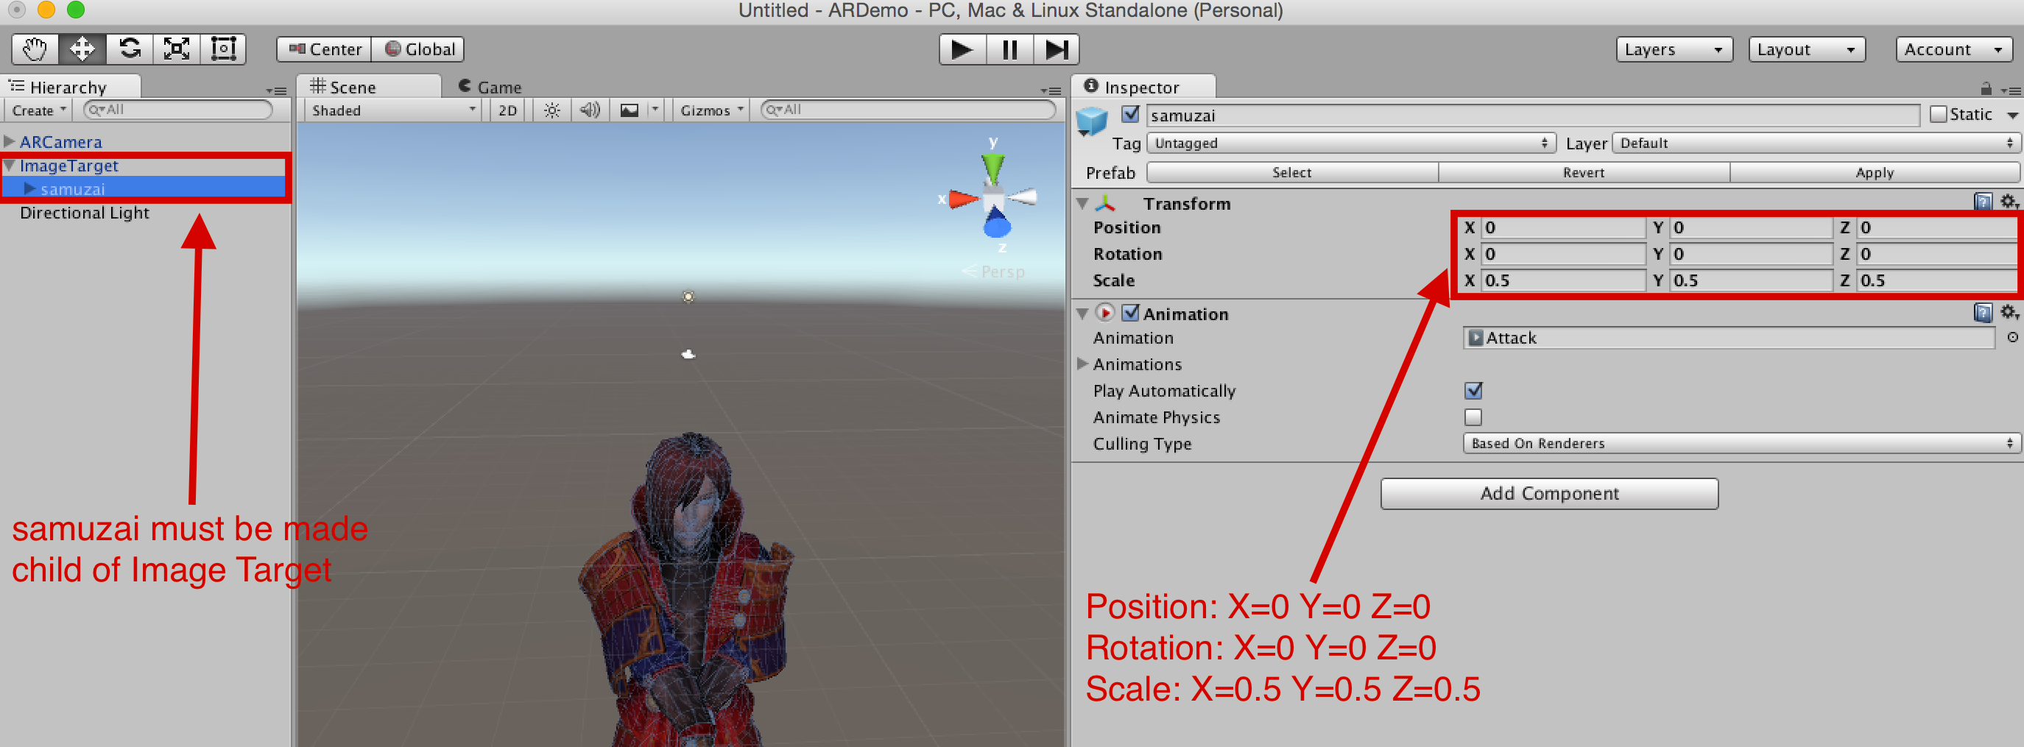Select the Rect Transform tool
The image size is (2024, 747).
tap(223, 49)
